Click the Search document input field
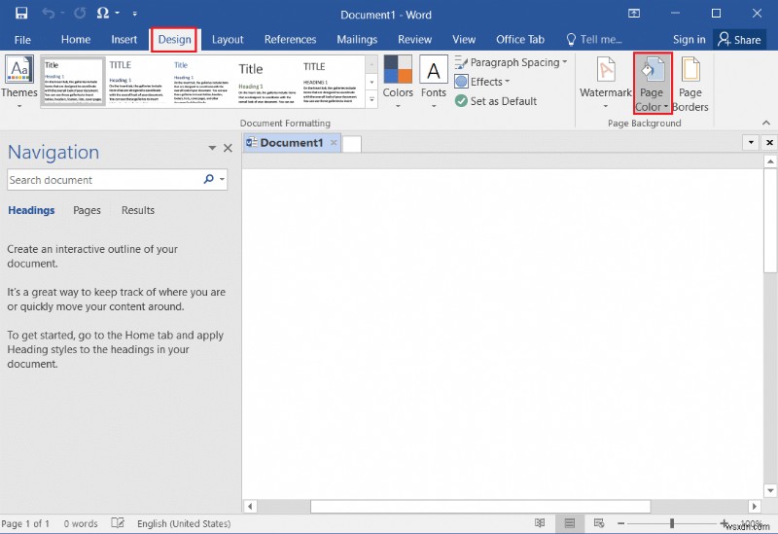Image resolution: width=778 pixels, height=534 pixels. click(x=102, y=180)
